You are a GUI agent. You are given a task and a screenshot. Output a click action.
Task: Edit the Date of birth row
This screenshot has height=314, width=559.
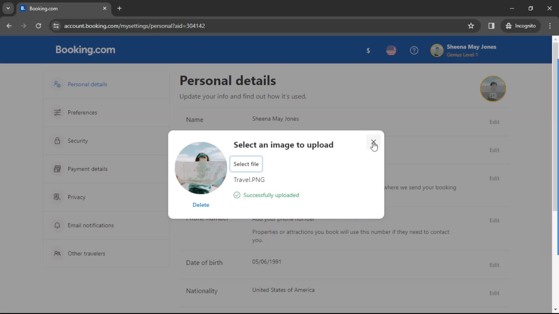494,265
